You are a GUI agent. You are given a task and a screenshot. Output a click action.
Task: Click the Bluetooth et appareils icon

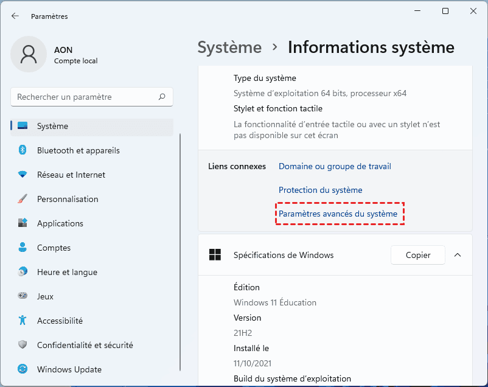pyautogui.click(x=23, y=150)
